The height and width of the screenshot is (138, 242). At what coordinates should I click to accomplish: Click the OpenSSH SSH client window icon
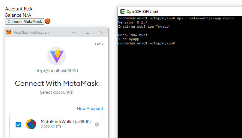pos(123,12)
